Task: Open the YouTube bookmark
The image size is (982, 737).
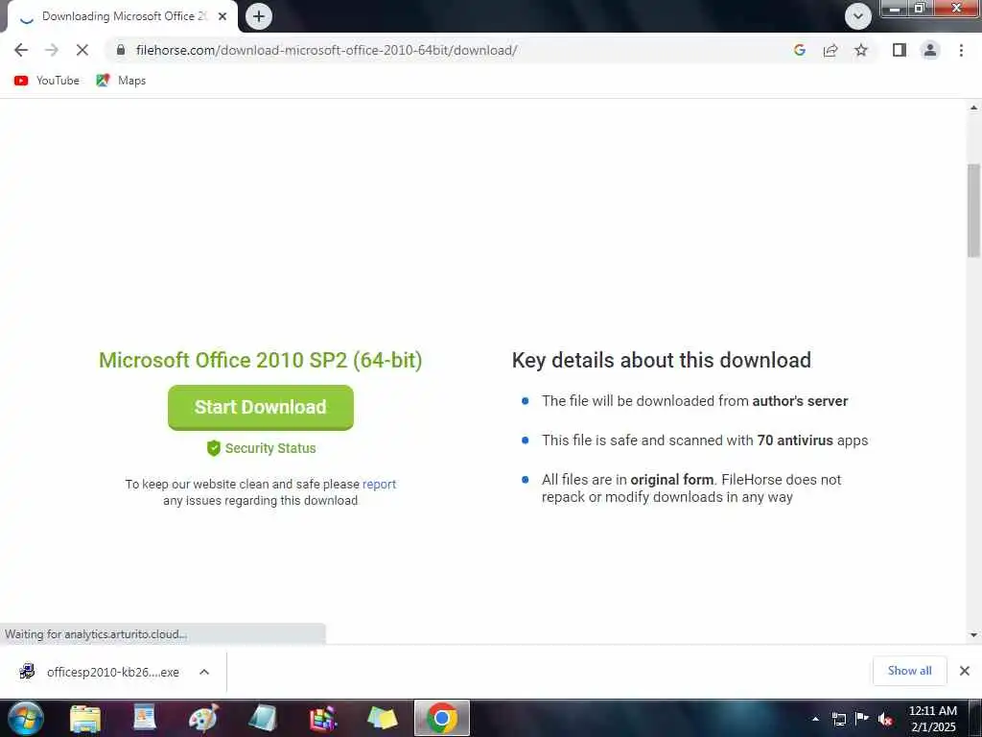Action: pos(47,81)
